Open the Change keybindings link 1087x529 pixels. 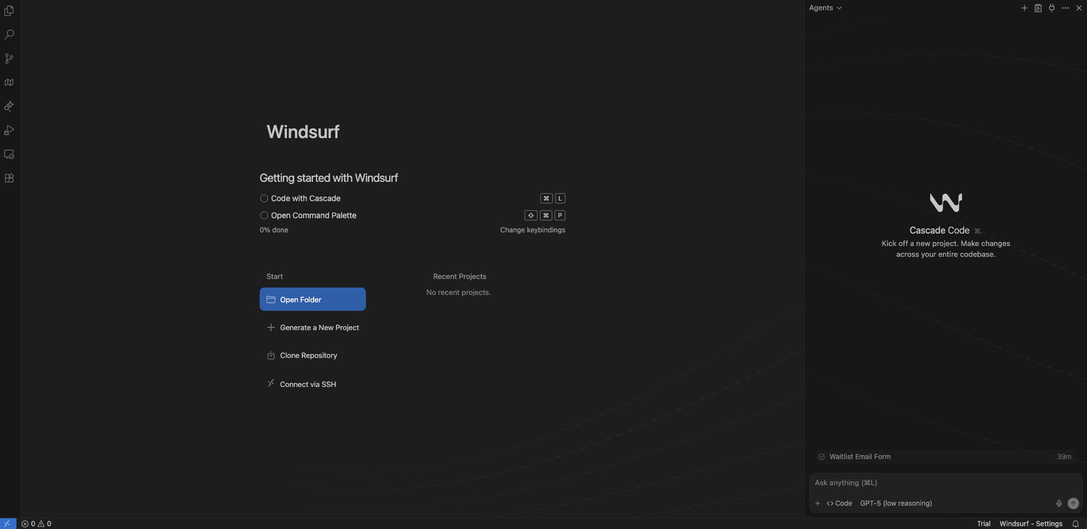point(532,230)
